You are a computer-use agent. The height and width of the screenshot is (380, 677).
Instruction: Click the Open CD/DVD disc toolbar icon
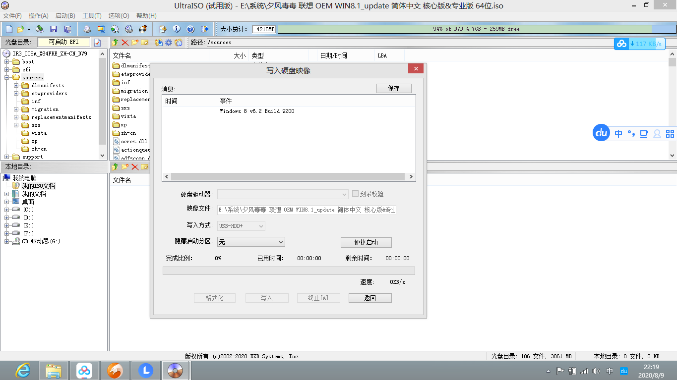pos(39,29)
